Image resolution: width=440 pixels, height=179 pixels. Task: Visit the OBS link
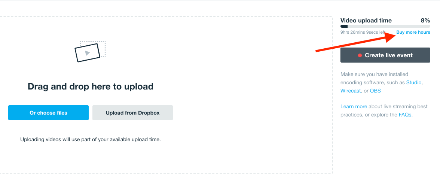375,91
